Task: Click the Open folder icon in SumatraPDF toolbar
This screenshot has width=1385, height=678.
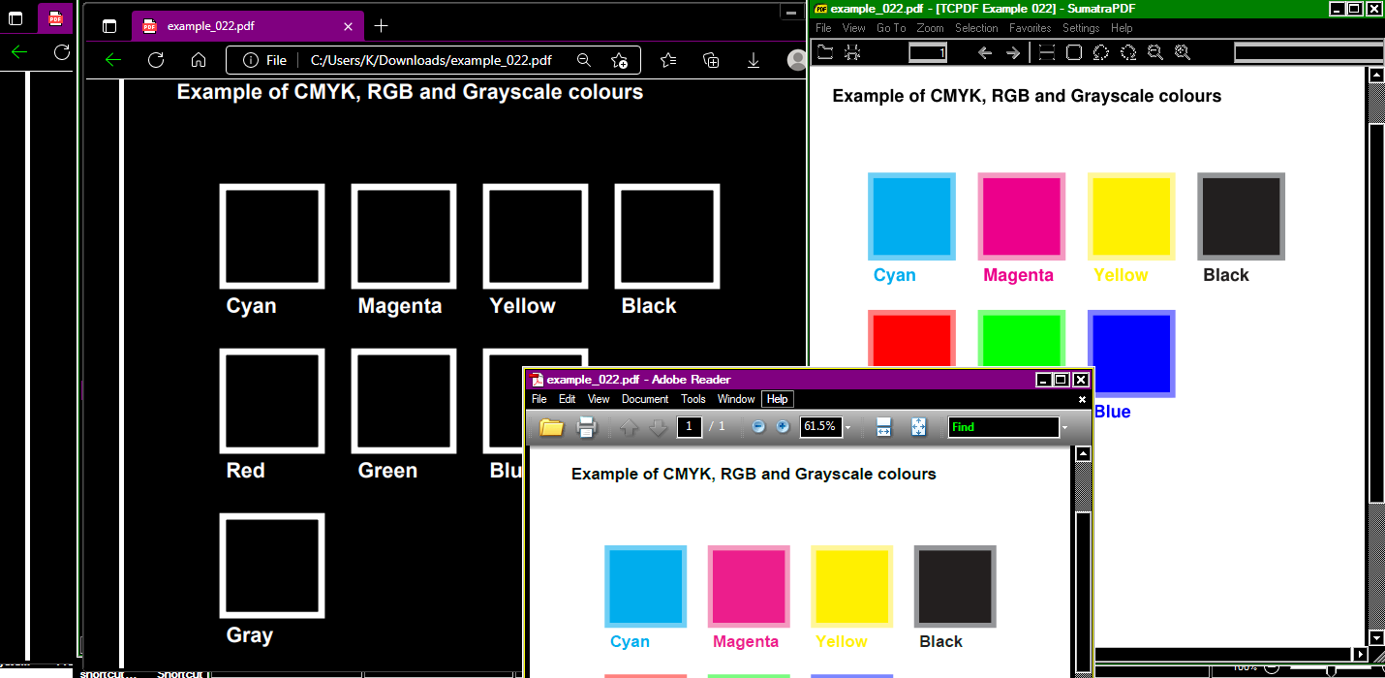Action: pyautogui.click(x=825, y=52)
